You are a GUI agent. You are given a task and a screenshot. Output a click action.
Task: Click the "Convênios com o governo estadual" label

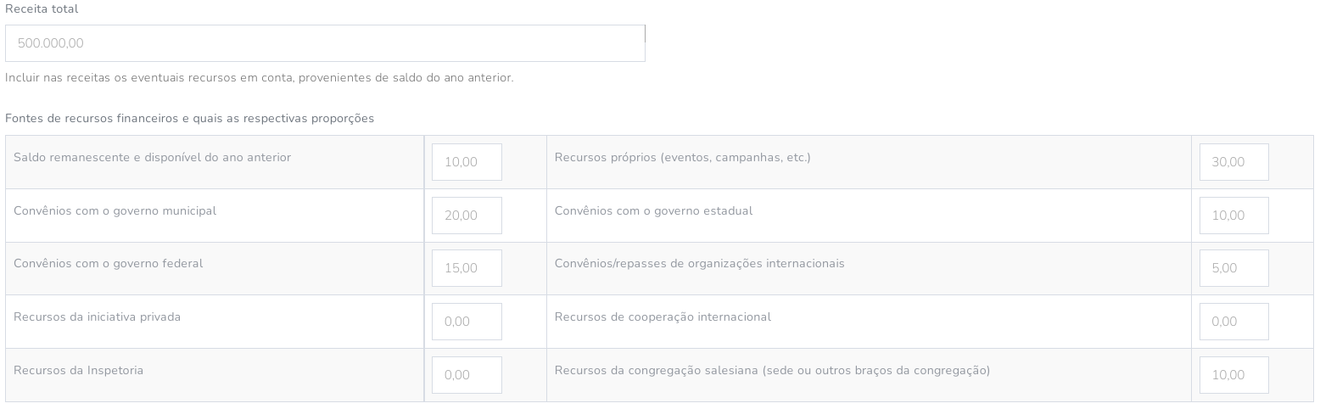tap(653, 211)
